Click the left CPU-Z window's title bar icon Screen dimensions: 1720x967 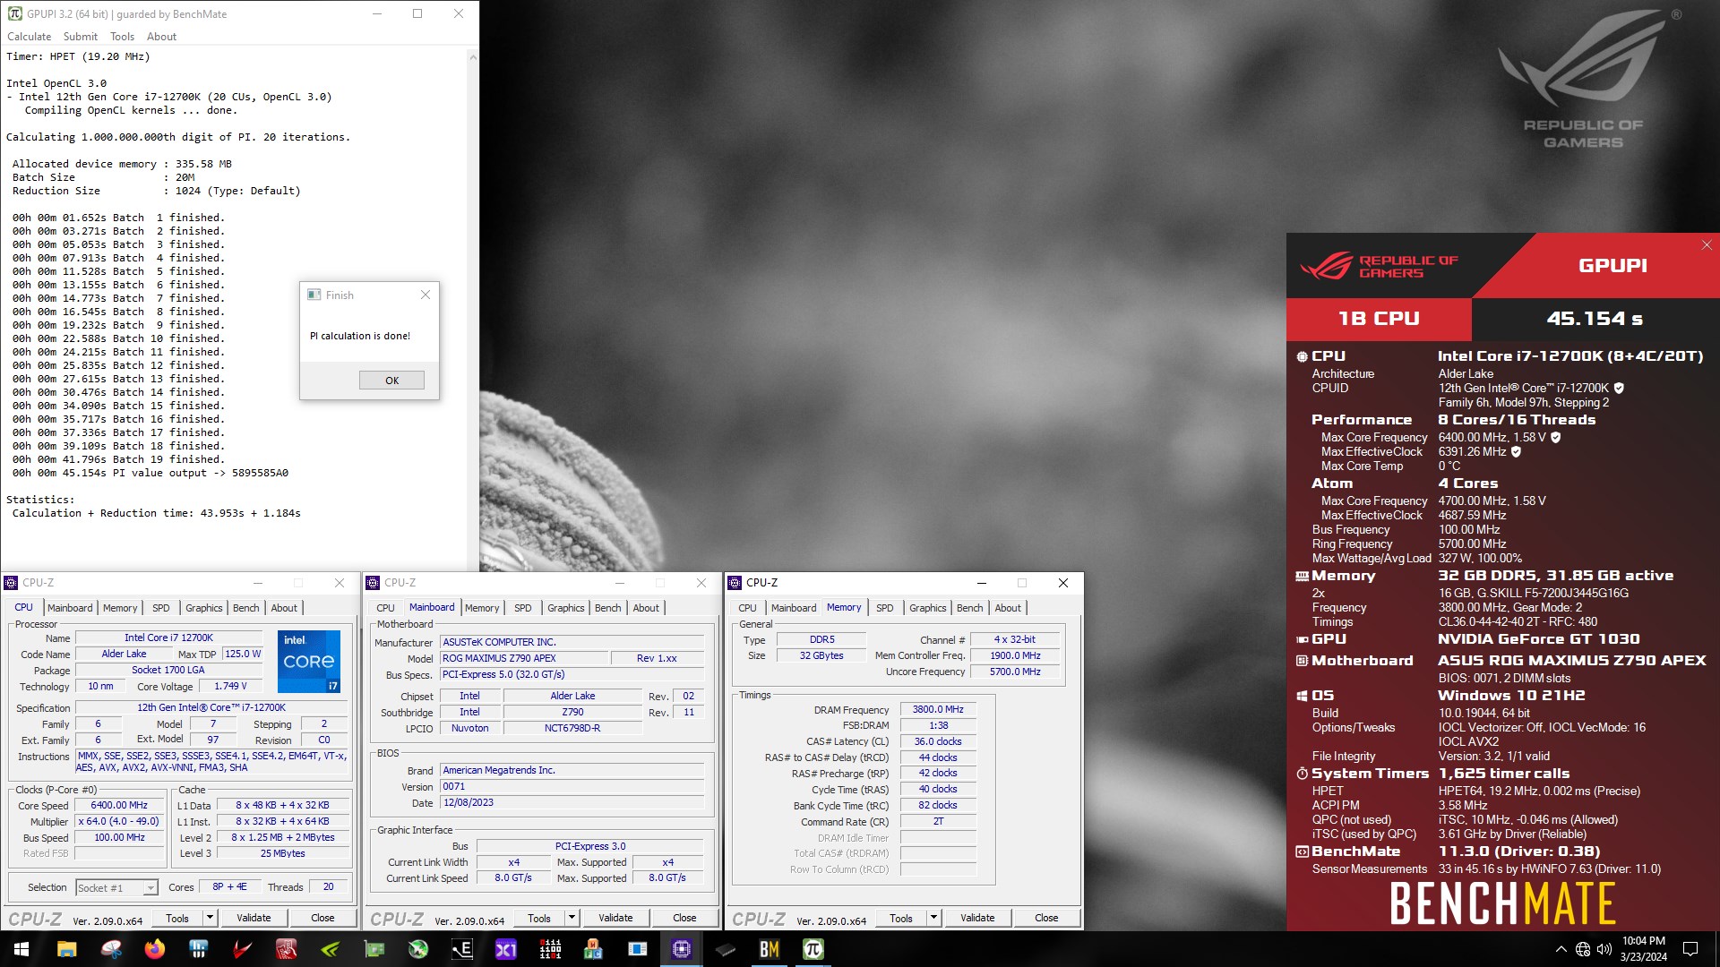(11, 583)
